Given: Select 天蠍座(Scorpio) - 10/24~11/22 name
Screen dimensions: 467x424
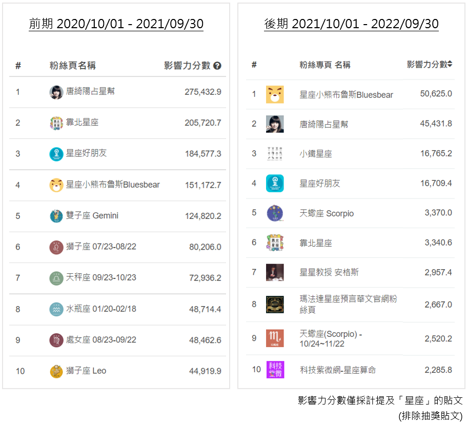Looking at the screenshot, I should [331, 339].
